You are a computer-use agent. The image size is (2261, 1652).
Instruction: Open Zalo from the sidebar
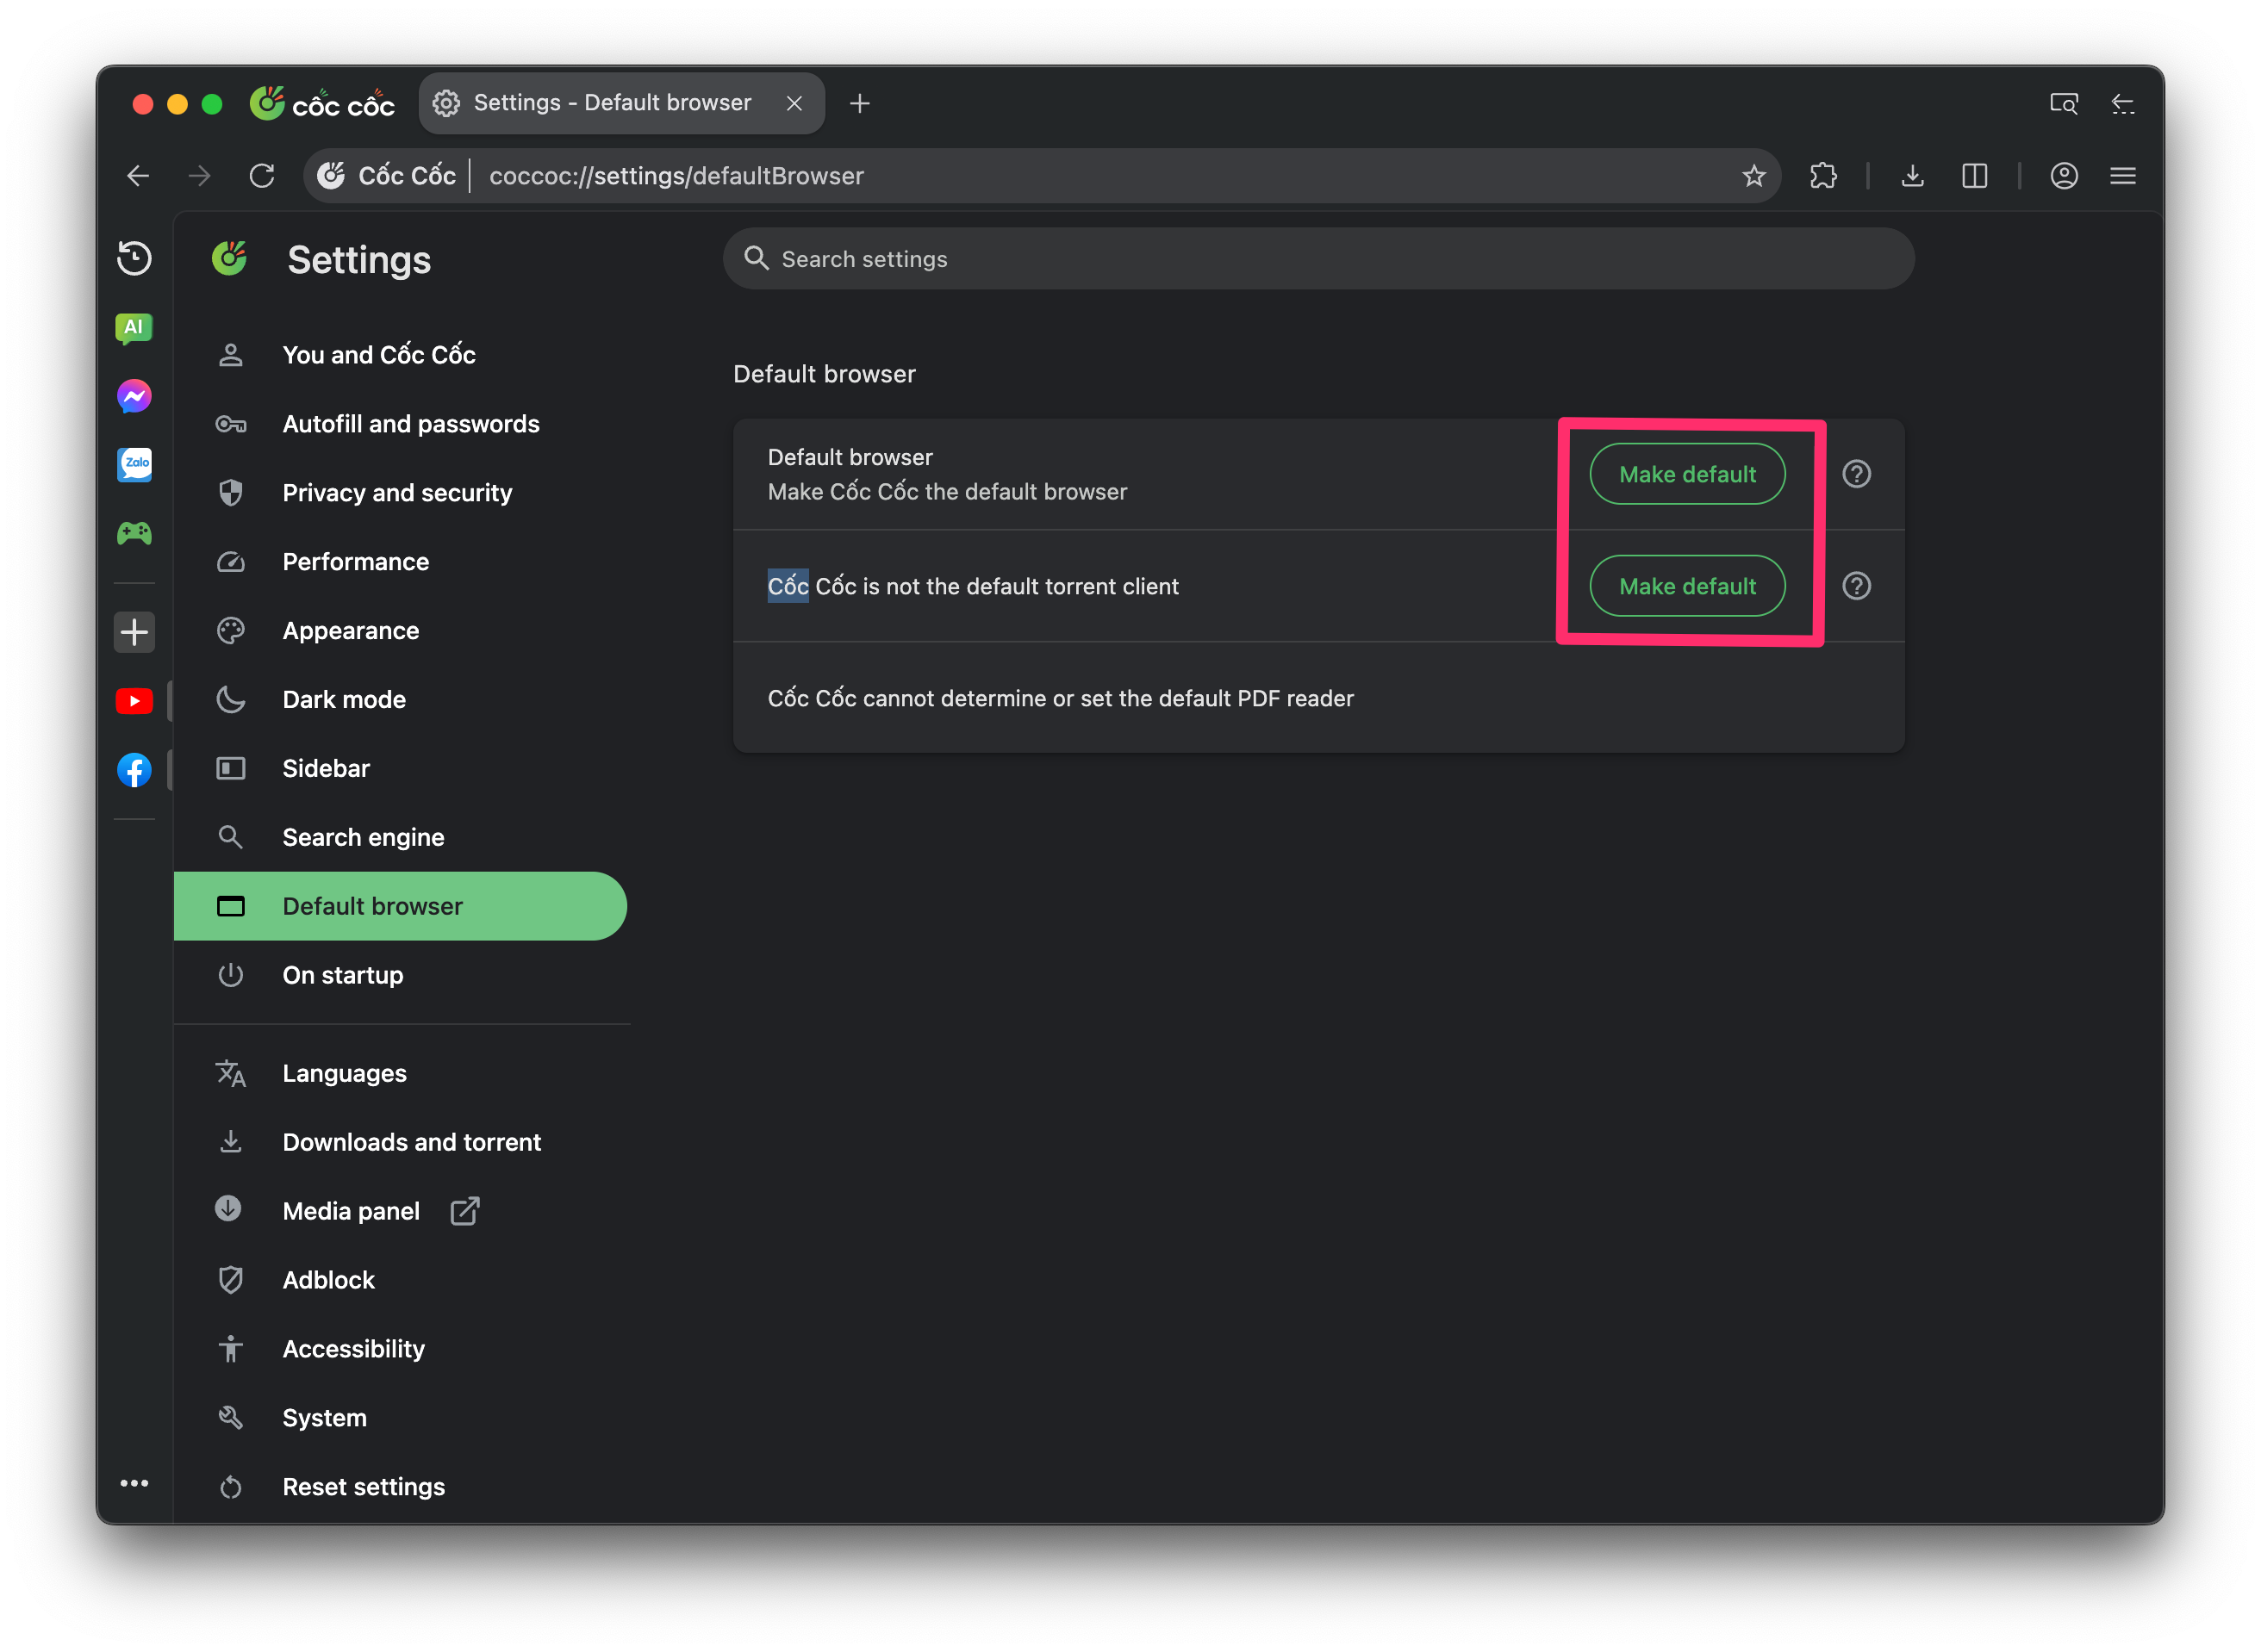(134, 465)
